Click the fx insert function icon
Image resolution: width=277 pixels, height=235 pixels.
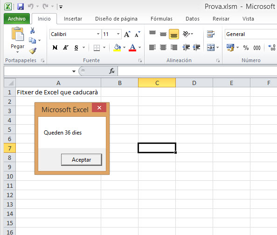[112, 71]
